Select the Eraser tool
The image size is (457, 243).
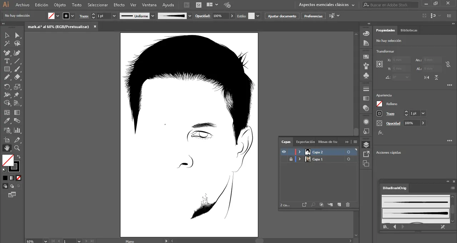[x=17, y=77]
